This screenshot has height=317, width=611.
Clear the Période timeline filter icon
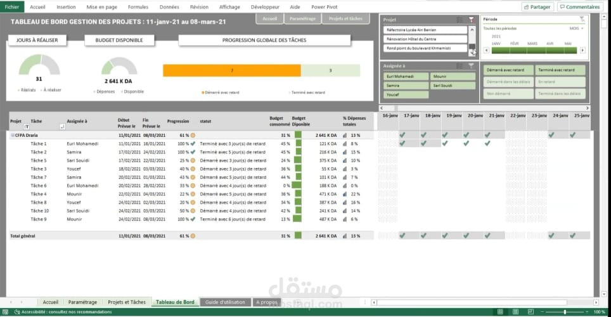[582, 19]
